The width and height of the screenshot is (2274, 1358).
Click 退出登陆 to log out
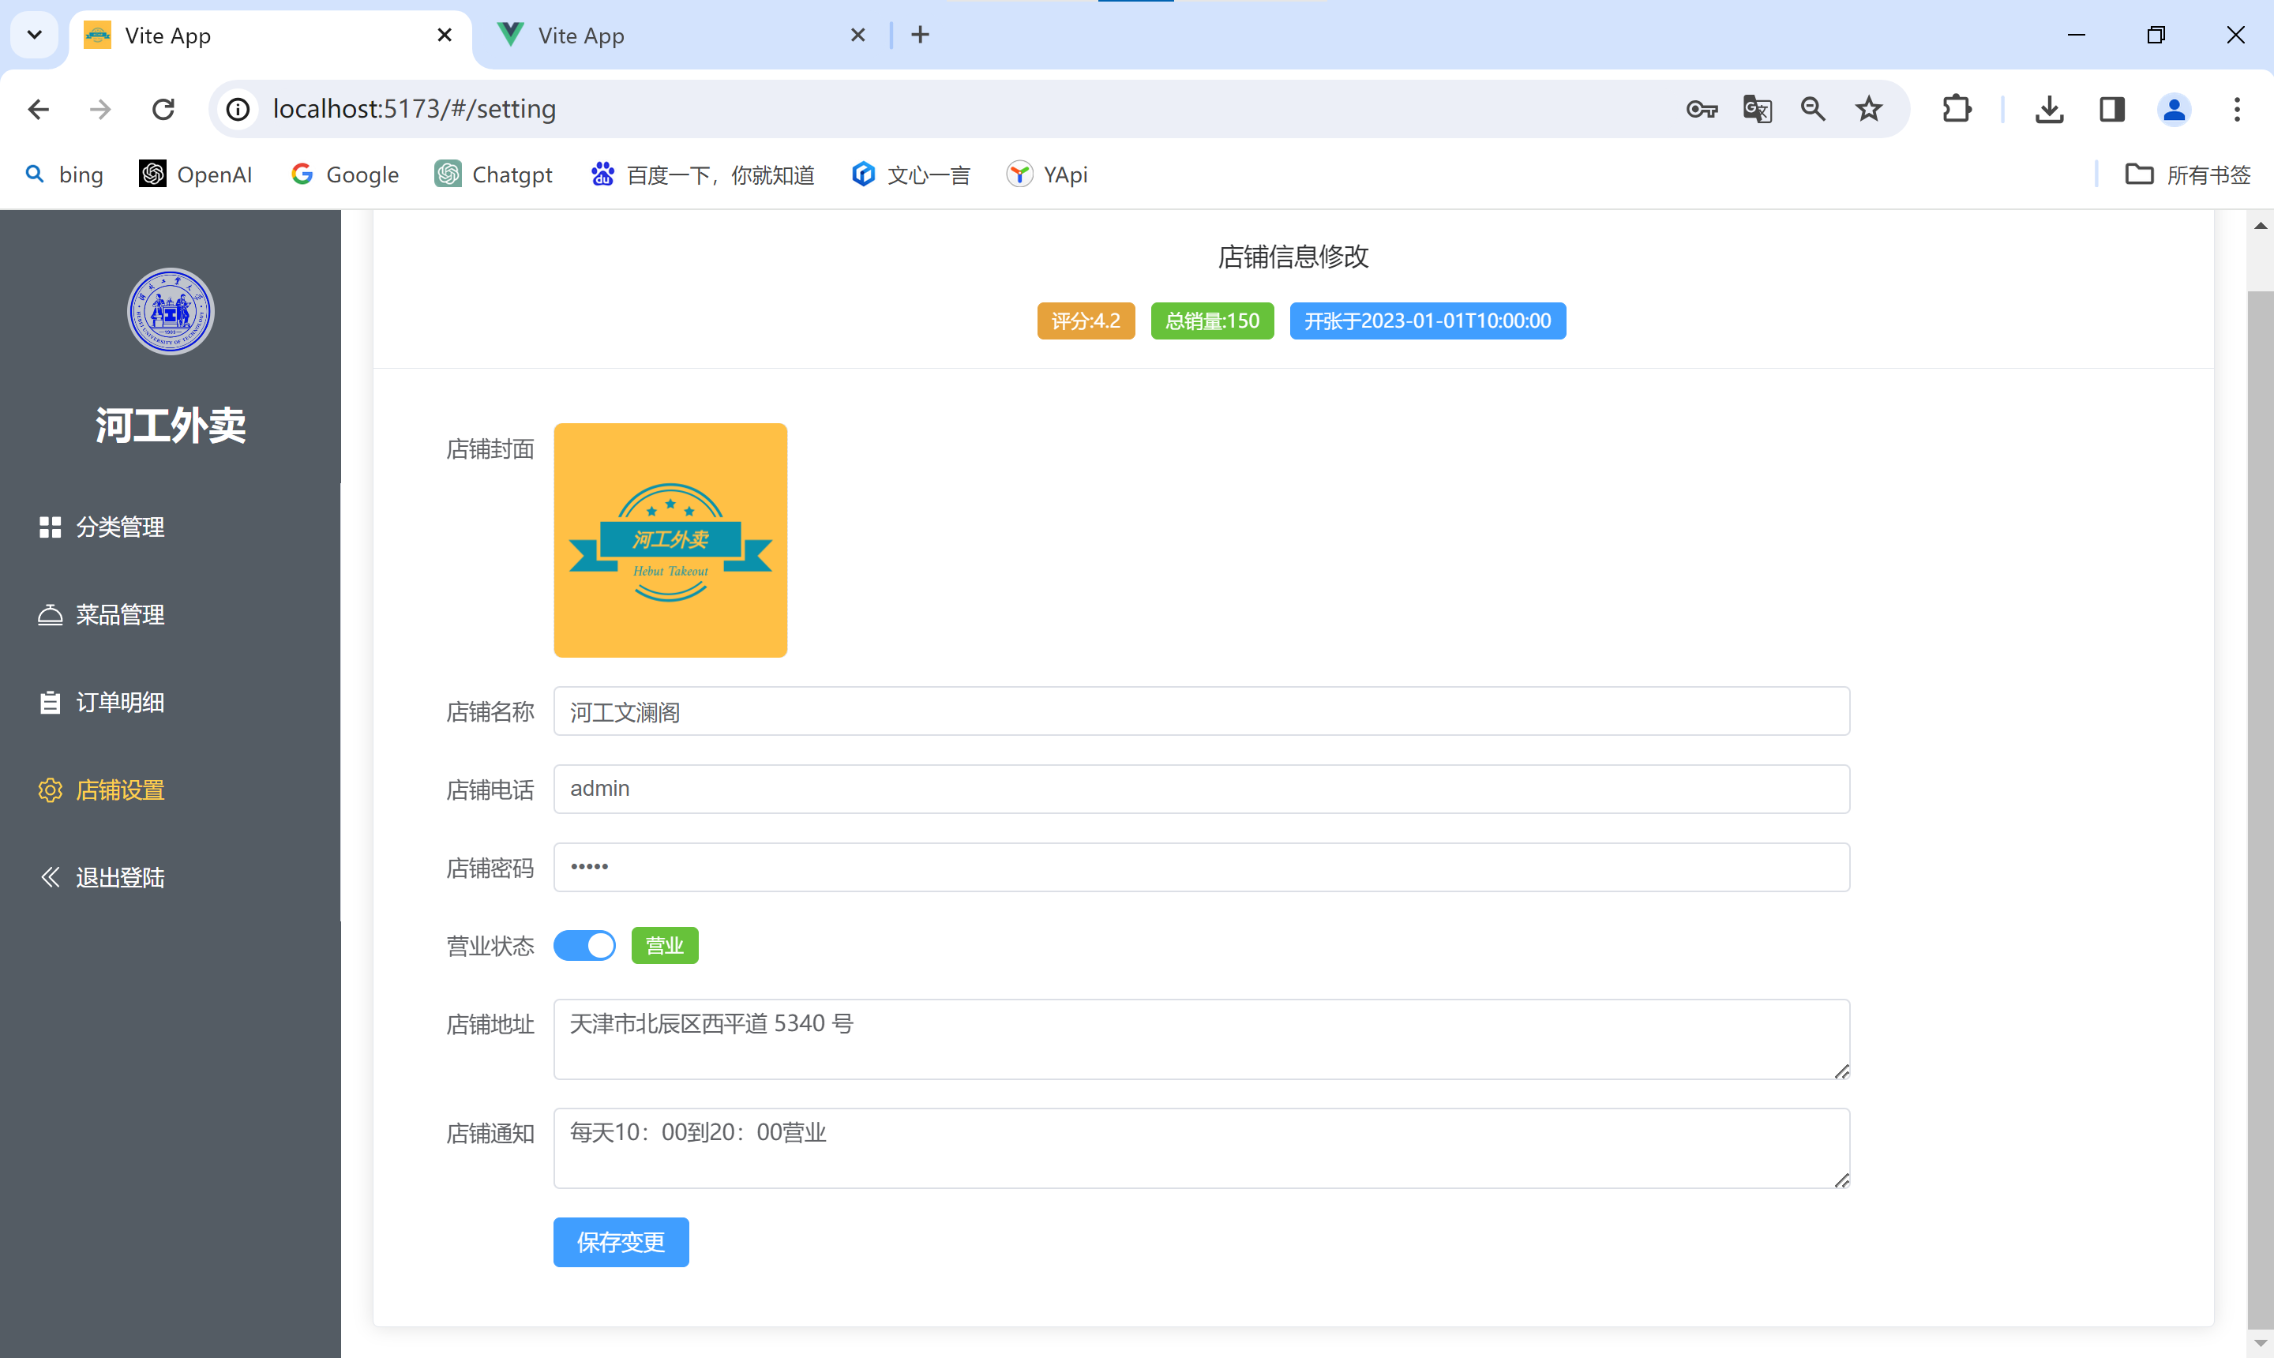119,876
